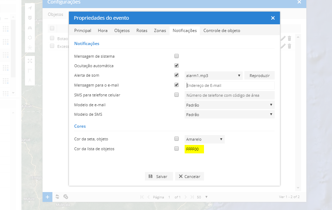Screen dimensions: 332x210
Task: Open the Controle de objeto tab
Action: click(x=222, y=31)
